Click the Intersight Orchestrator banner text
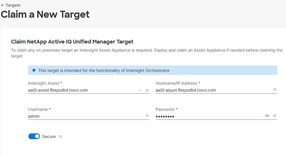The width and height of the screenshot is (286, 156). [104, 71]
